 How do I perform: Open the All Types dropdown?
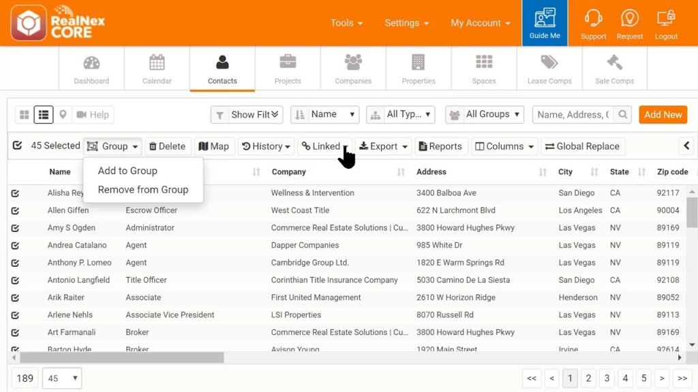click(x=400, y=114)
